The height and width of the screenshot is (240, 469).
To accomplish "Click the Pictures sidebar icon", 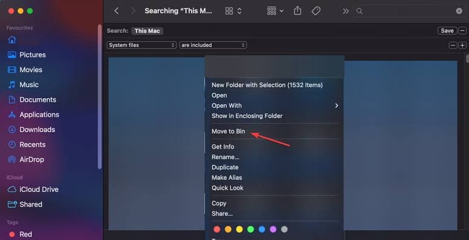I will [12, 55].
